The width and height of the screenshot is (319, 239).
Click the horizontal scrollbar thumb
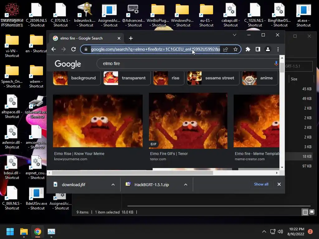[x=132, y=173]
